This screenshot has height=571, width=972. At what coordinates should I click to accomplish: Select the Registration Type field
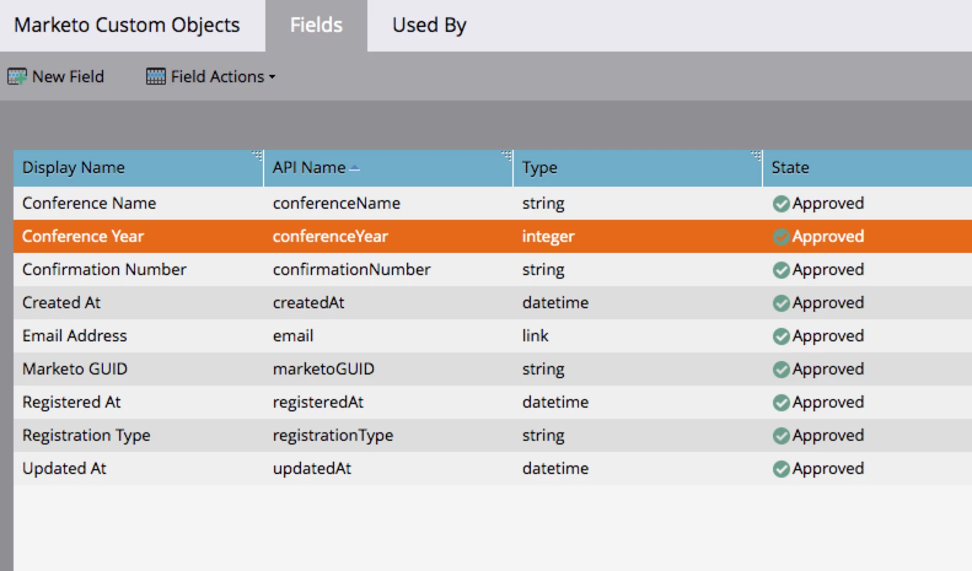click(87, 435)
